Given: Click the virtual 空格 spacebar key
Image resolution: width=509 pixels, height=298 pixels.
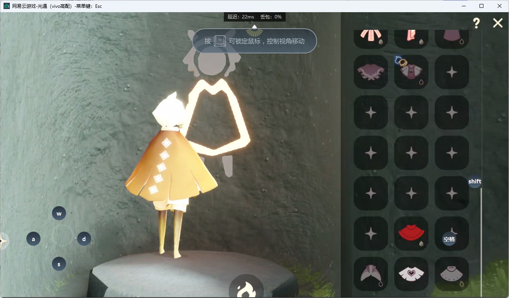Looking at the screenshot, I should [449, 239].
